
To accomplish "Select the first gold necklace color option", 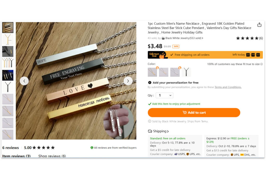I will [152, 72].
